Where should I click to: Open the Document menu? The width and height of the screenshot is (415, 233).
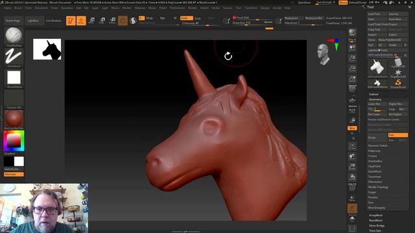(41, 8)
